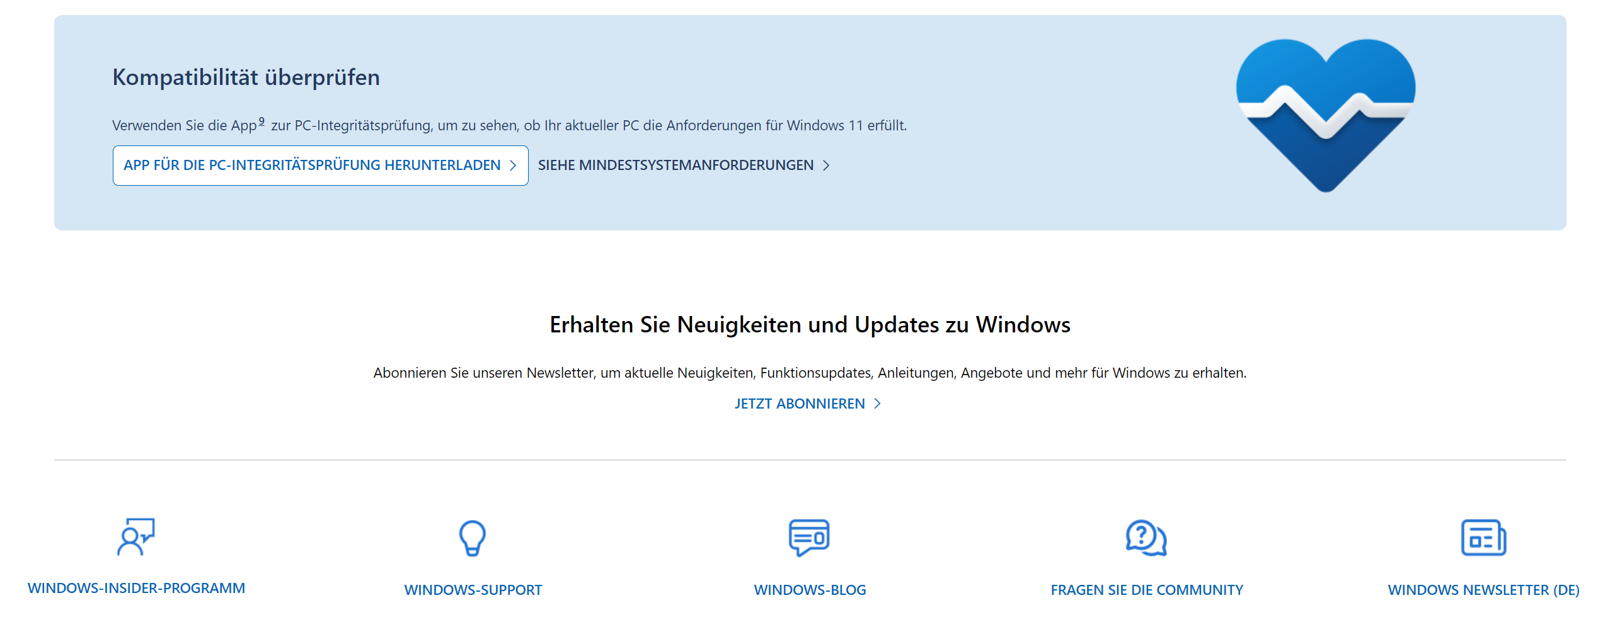Open the Windows-Support text link
This screenshot has width=1615, height=627.
(473, 590)
